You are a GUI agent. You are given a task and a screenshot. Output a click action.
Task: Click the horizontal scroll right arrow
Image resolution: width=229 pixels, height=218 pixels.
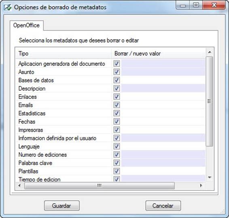click(x=201, y=186)
